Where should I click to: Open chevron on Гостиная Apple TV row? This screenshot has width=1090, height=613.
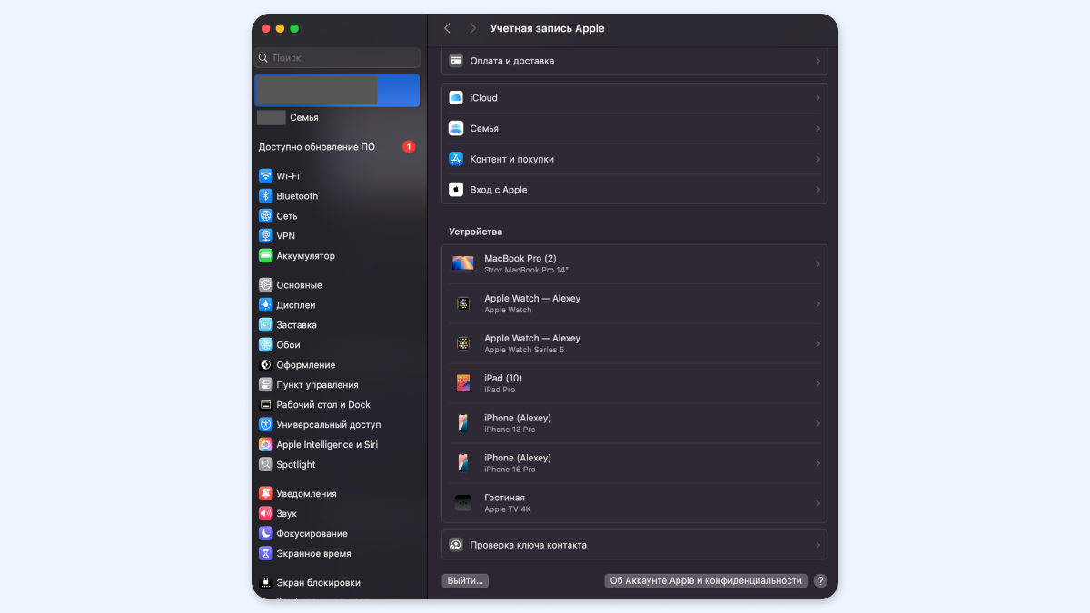pos(817,503)
